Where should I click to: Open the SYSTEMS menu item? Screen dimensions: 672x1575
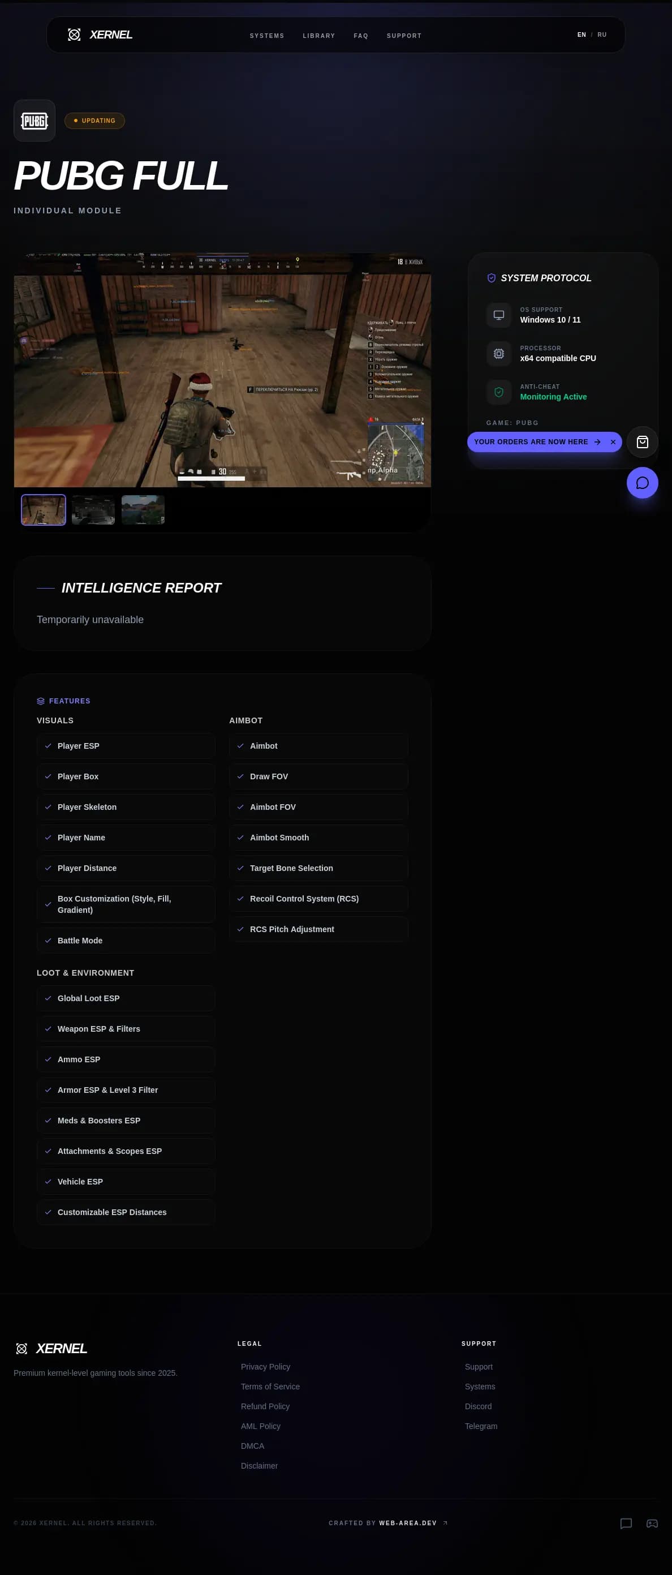tap(267, 36)
